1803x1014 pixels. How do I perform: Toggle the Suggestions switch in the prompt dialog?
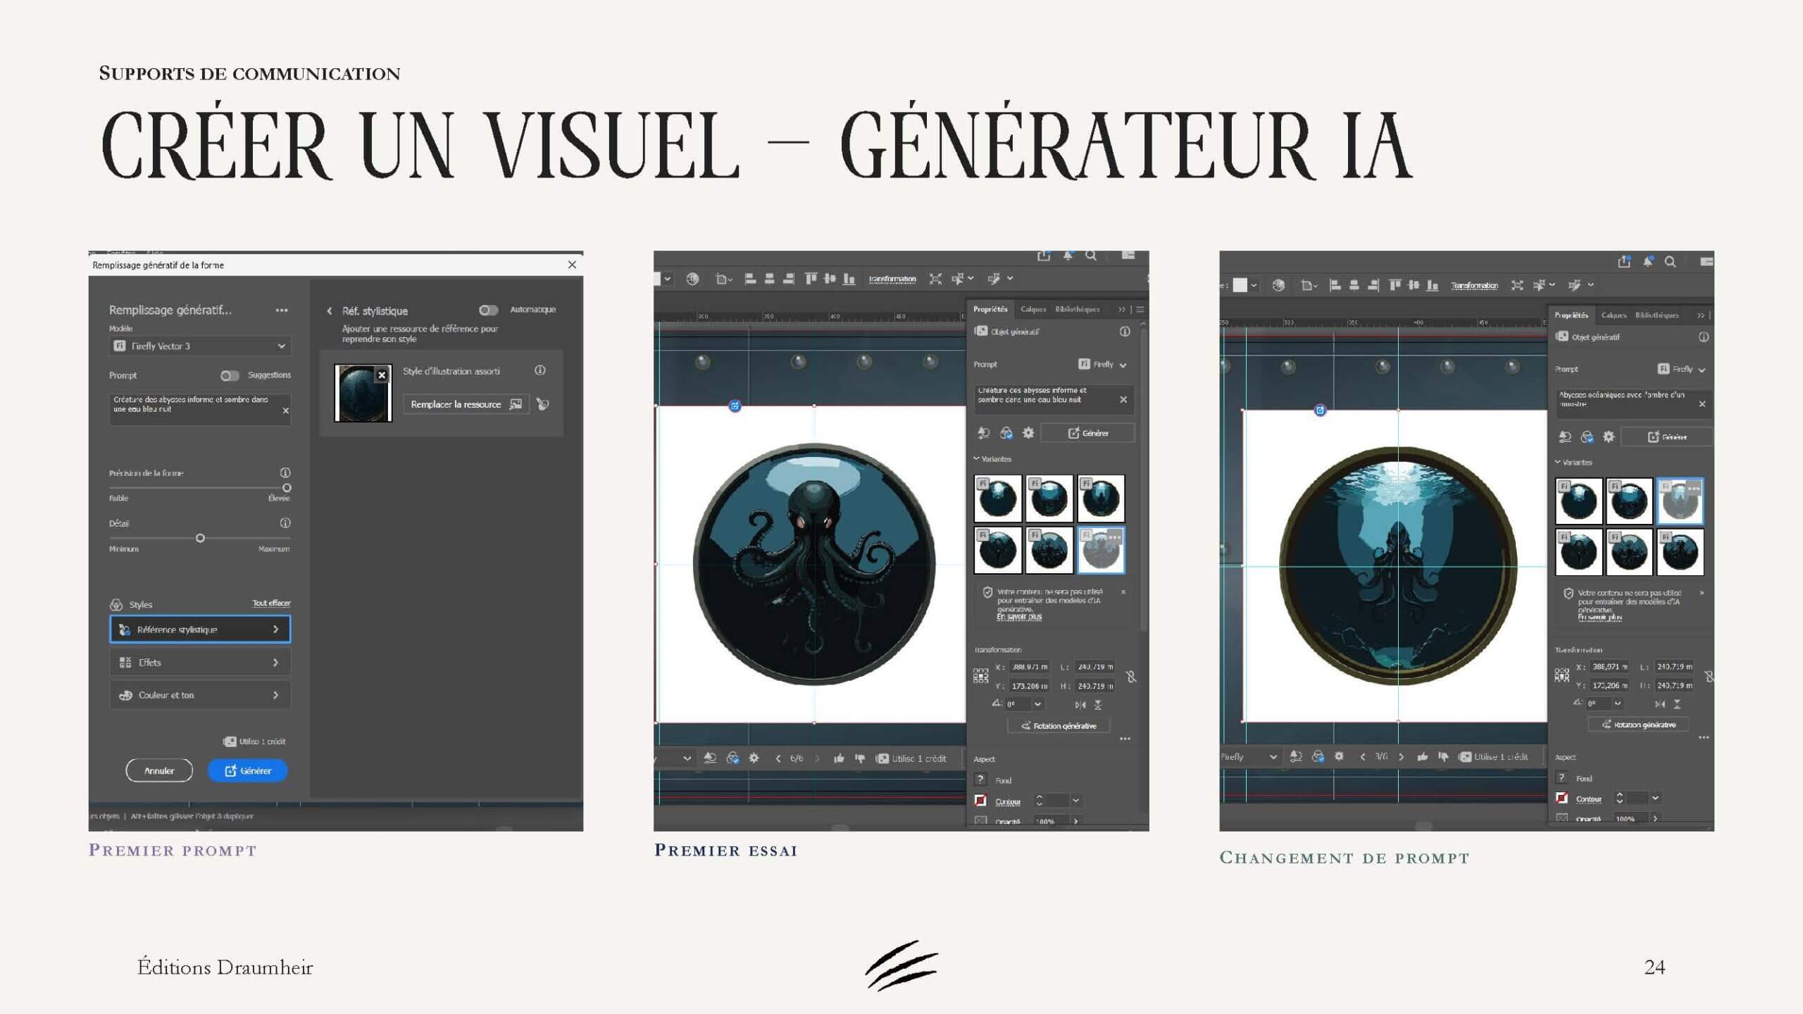[x=230, y=375]
